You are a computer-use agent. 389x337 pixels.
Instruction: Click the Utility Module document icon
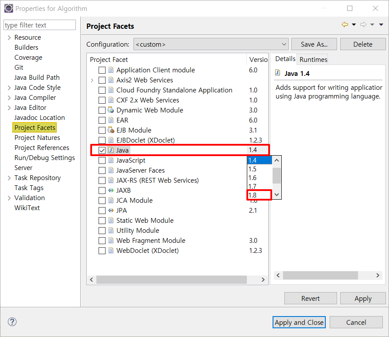coord(111,230)
